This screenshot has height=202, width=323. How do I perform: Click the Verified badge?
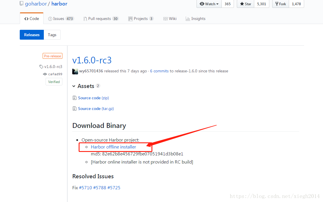(x=54, y=82)
